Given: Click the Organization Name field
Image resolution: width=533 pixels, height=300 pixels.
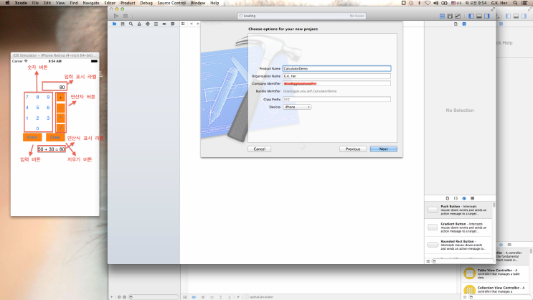Looking at the screenshot, I should (337, 76).
